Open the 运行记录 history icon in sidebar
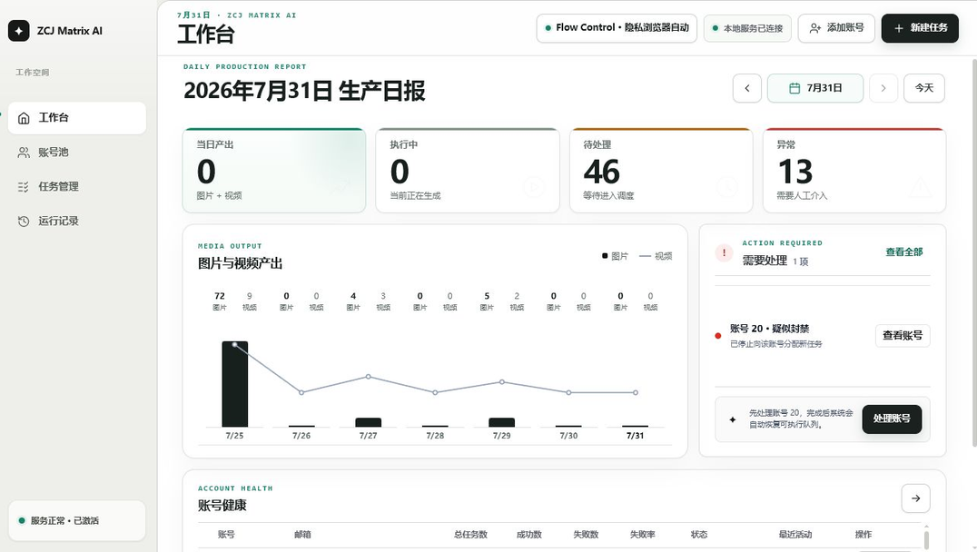The height and width of the screenshot is (552, 977). [24, 221]
